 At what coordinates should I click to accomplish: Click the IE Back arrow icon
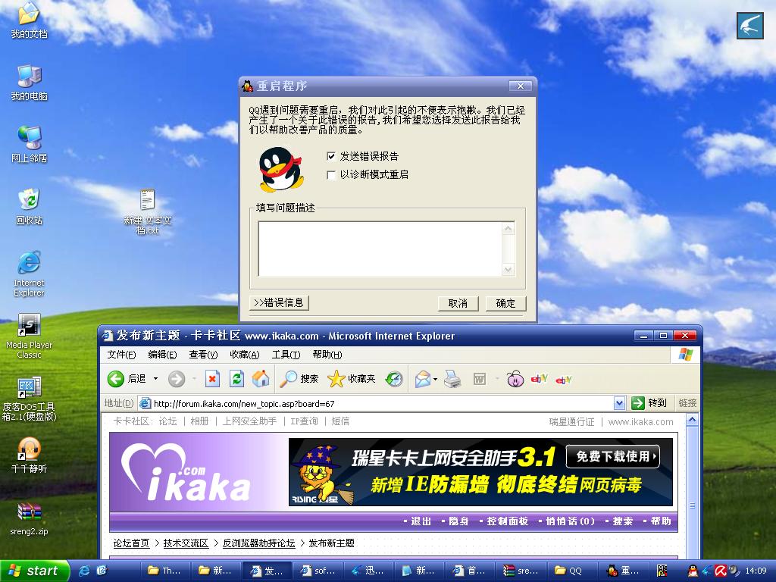pyautogui.click(x=116, y=379)
